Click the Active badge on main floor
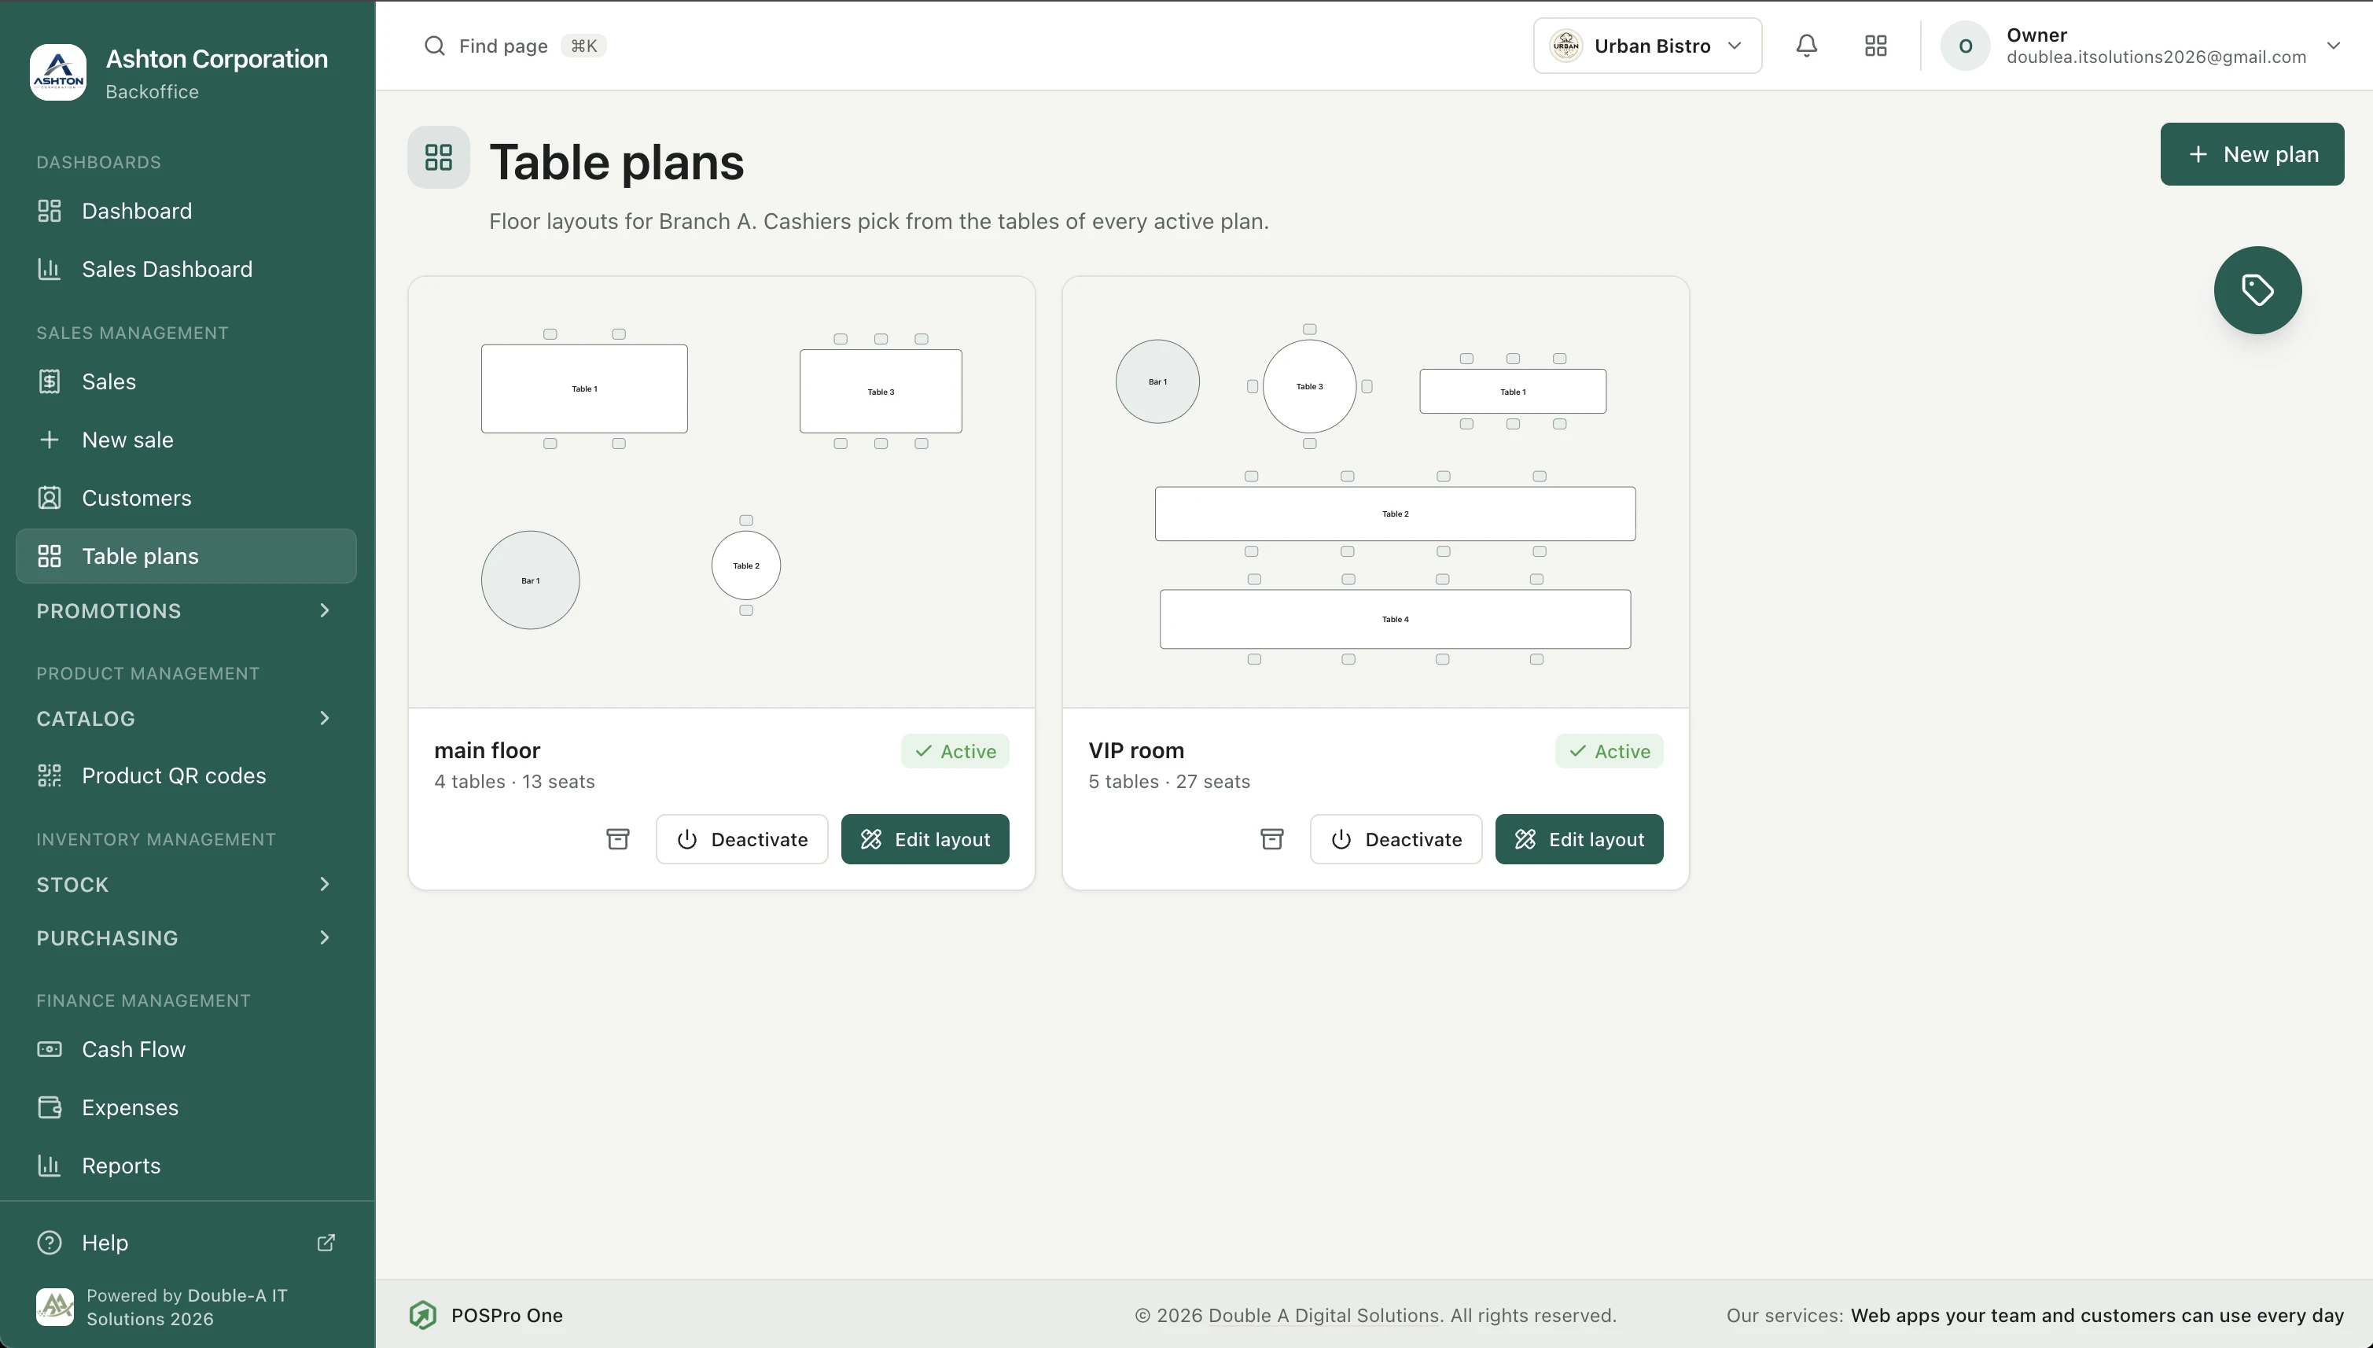 [x=955, y=751]
